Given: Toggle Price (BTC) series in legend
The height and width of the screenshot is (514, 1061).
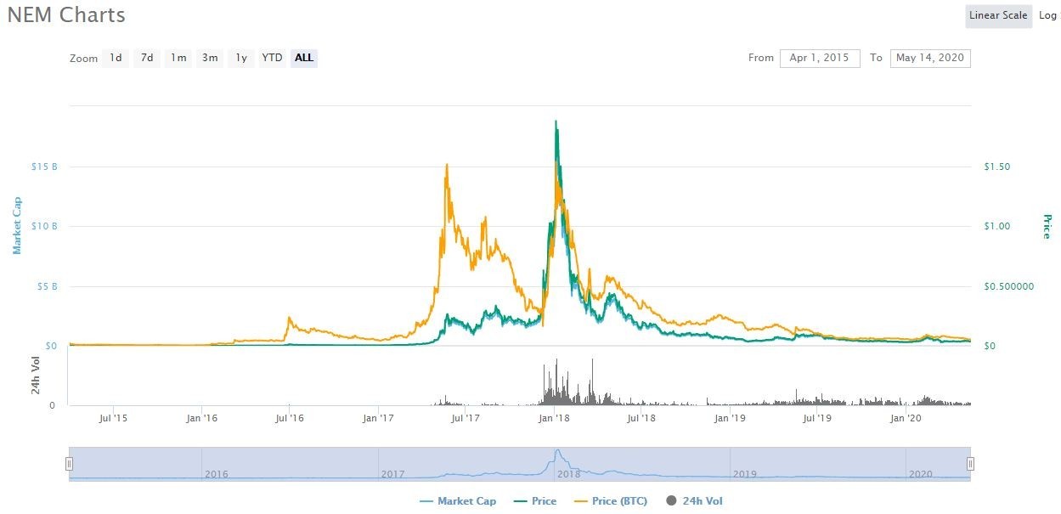Looking at the screenshot, I should 610,501.
